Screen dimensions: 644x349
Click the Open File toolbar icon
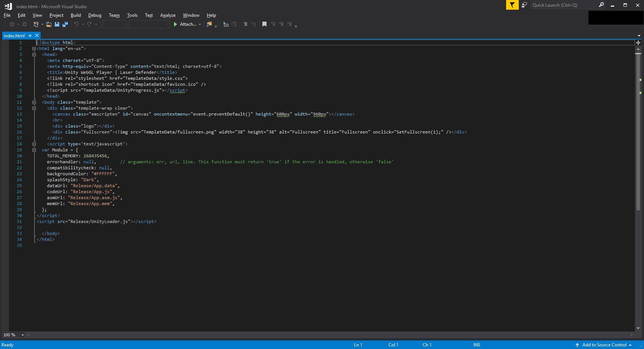(x=48, y=24)
